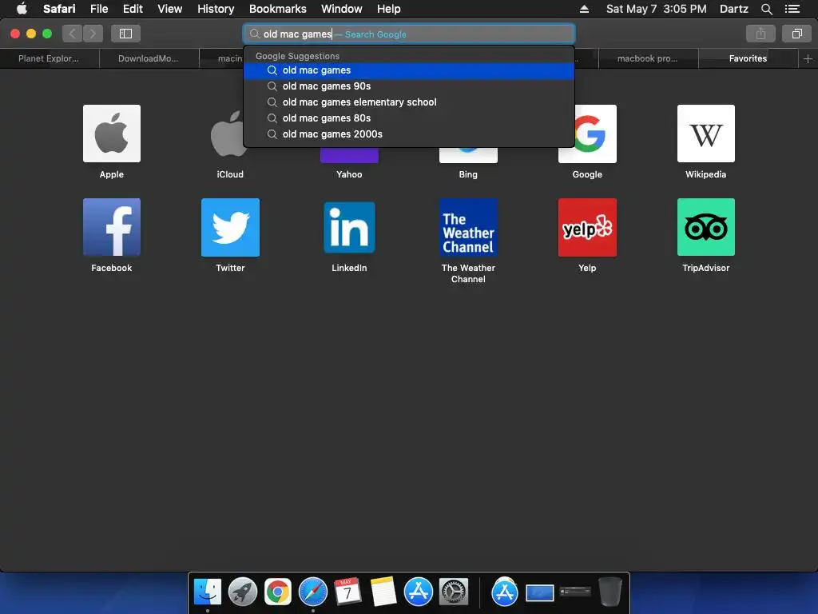Go forward with the forward arrow
This screenshot has height=614, width=818.
click(93, 34)
